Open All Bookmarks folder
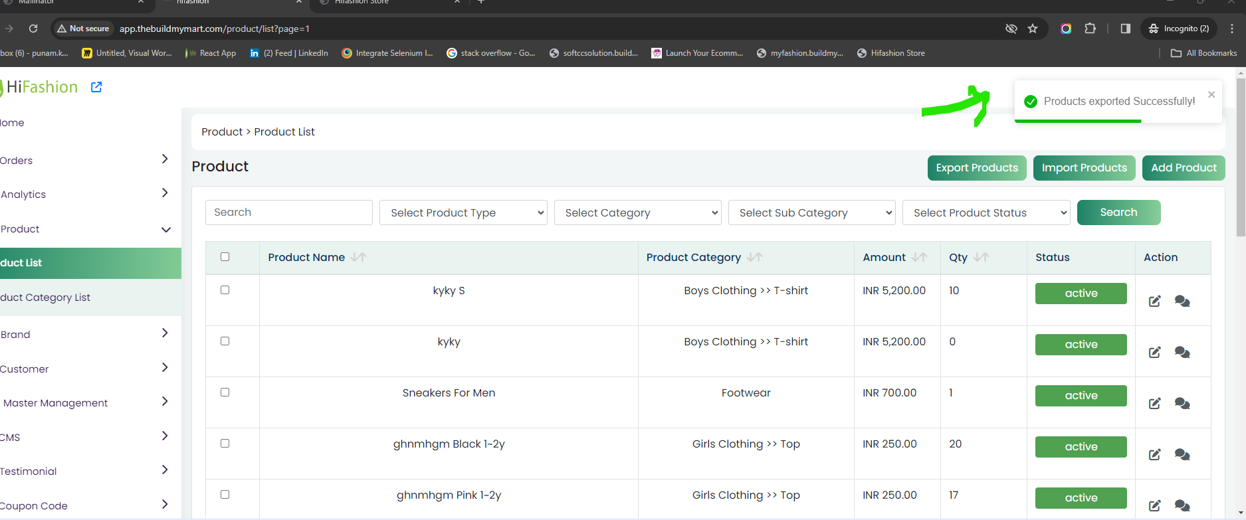Screen dimensions: 1246x520 (1203, 53)
